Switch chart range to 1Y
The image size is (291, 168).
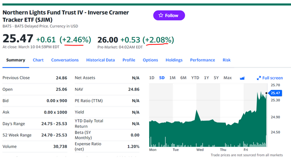207,78
